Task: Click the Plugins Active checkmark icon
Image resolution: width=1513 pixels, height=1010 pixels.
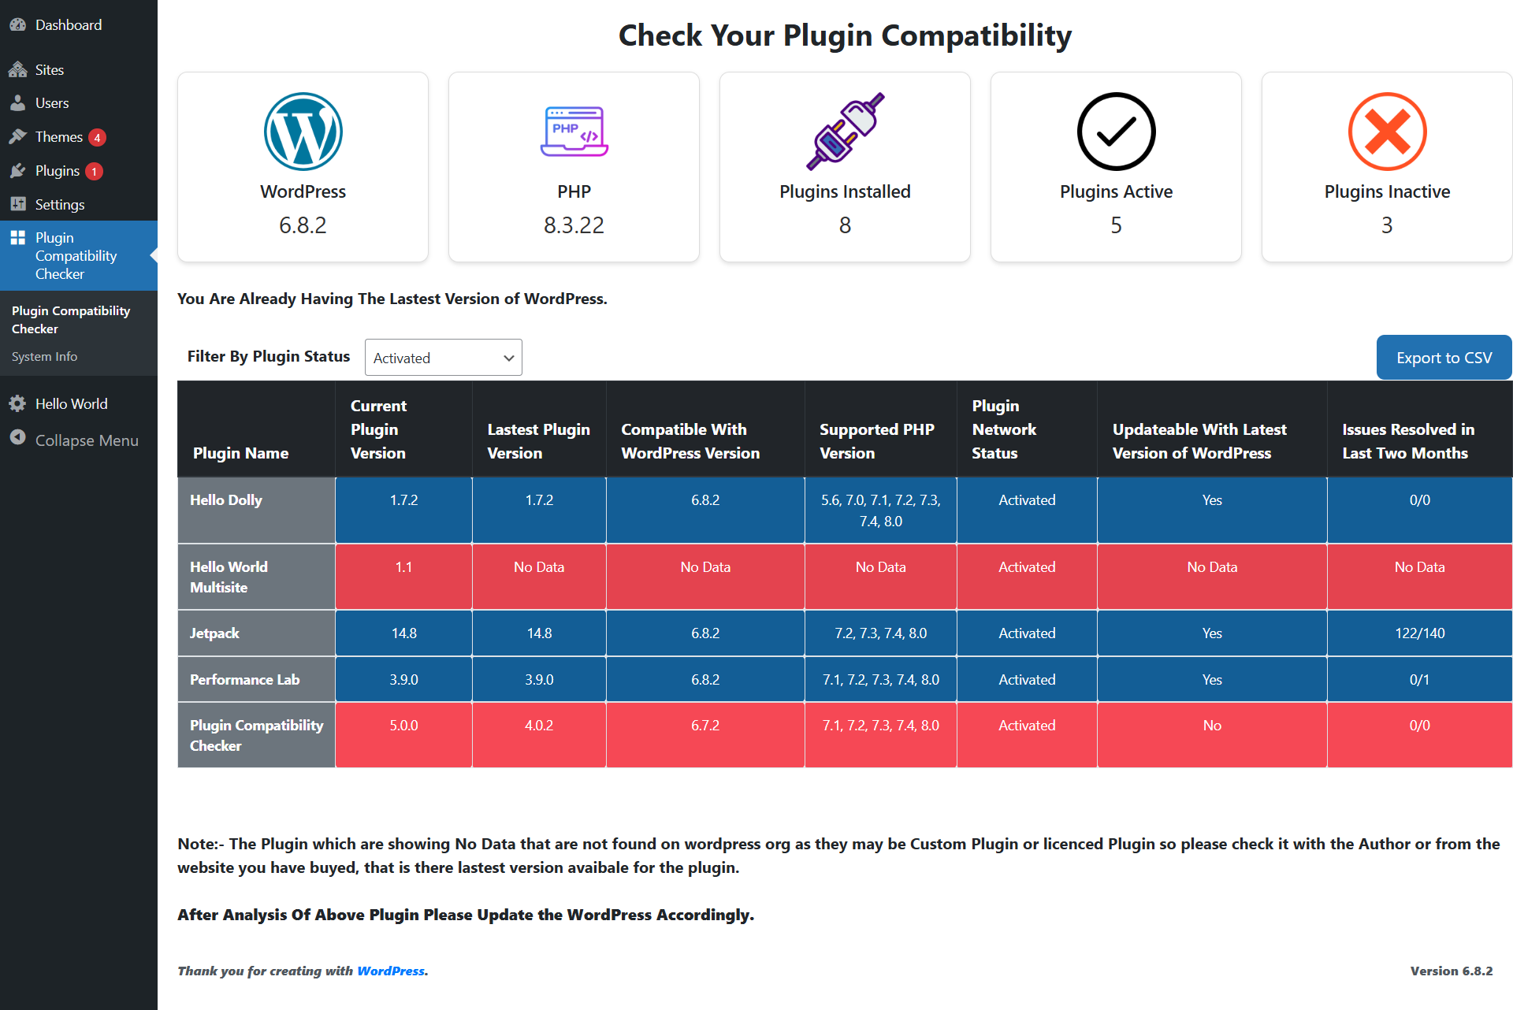Action: click(1116, 132)
